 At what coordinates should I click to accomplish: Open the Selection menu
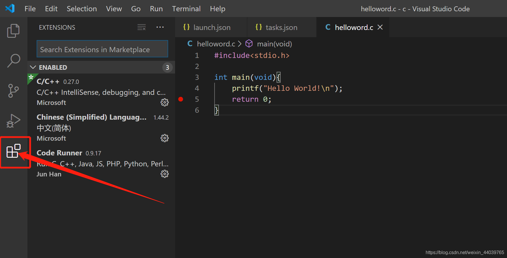pos(82,9)
